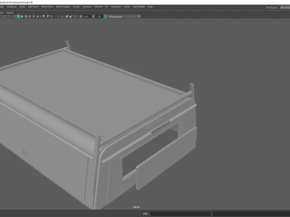The image size is (290, 217).
Task: Click the command result output field
Action: click(x=251, y=213)
